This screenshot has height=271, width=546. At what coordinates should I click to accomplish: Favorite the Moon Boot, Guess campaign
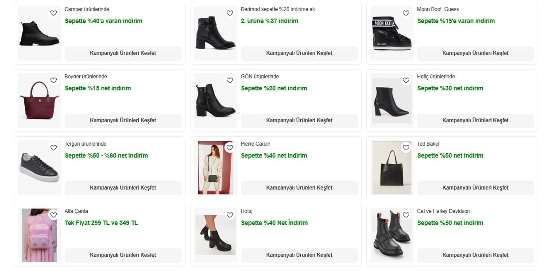pyautogui.click(x=406, y=13)
